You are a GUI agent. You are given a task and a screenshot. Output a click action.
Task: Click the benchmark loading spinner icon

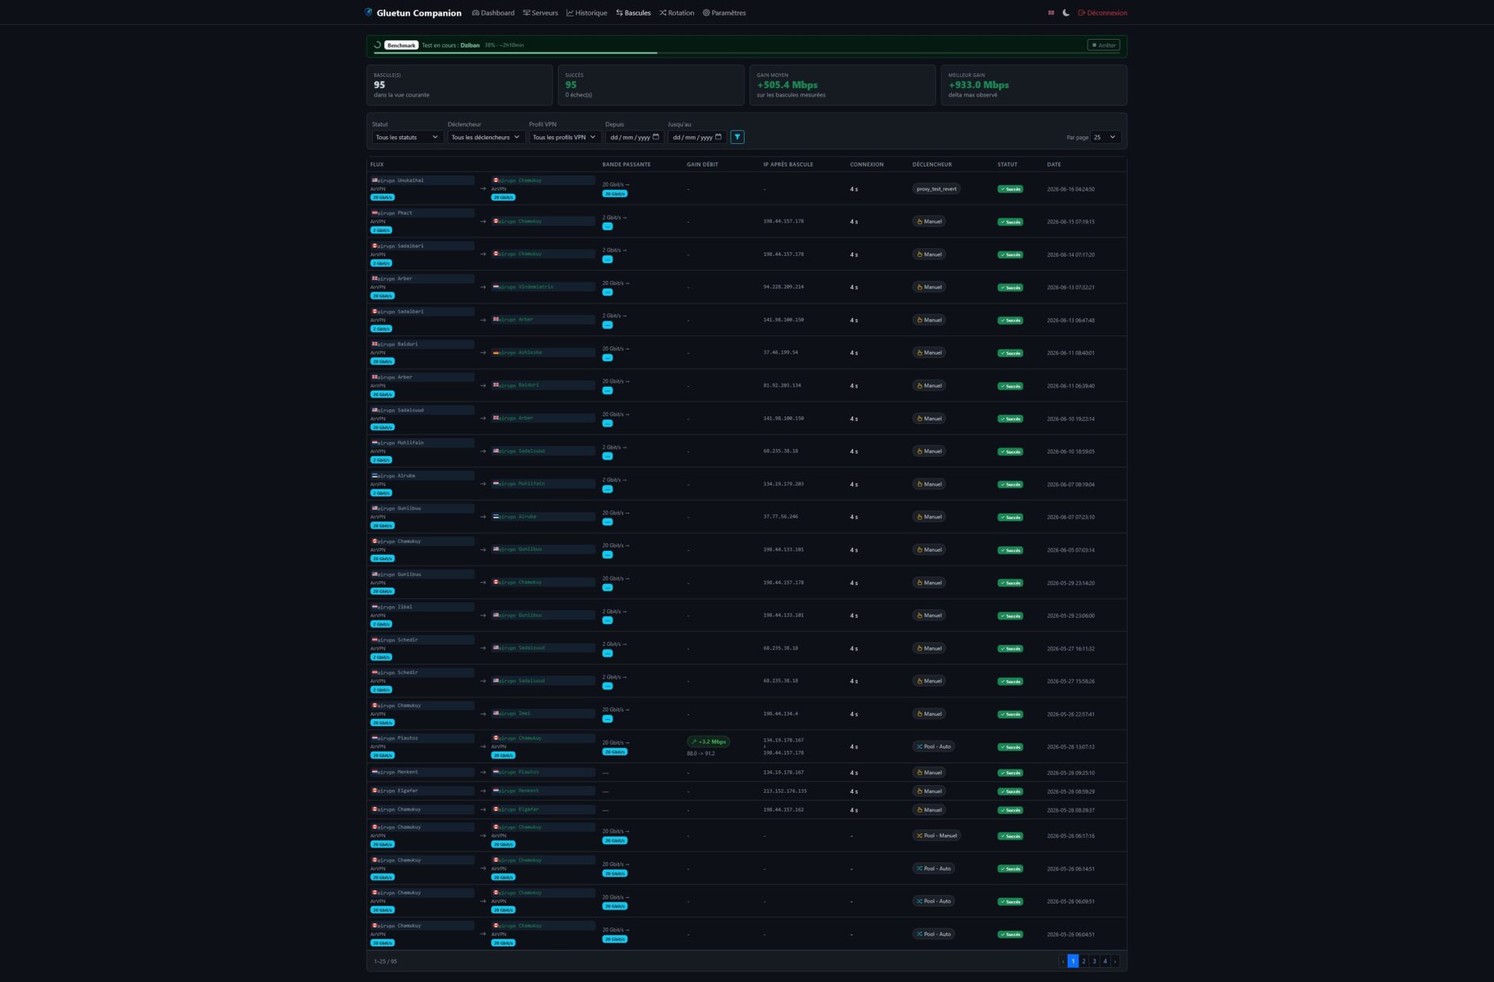coord(377,45)
